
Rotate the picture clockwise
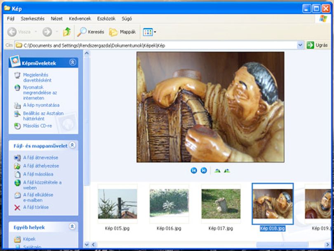(x=217, y=171)
